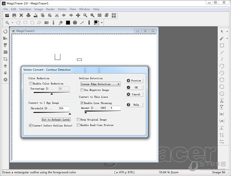Image resolution: width=231 pixels, height=176 pixels.
Task: Select the vector rectangle tool on right
Action: click(x=222, y=45)
